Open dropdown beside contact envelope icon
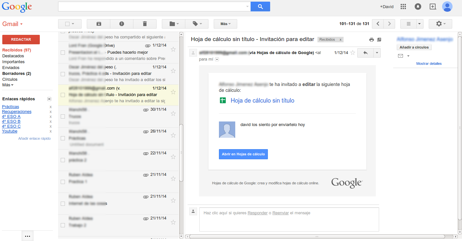Image resolution: width=462 pixels, height=241 pixels. pyautogui.click(x=408, y=56)
